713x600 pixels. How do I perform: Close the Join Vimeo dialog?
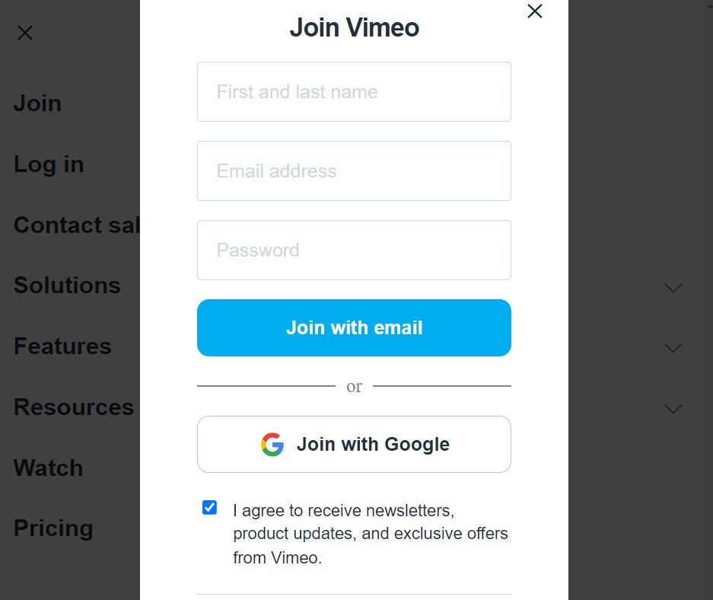point(535,11)
